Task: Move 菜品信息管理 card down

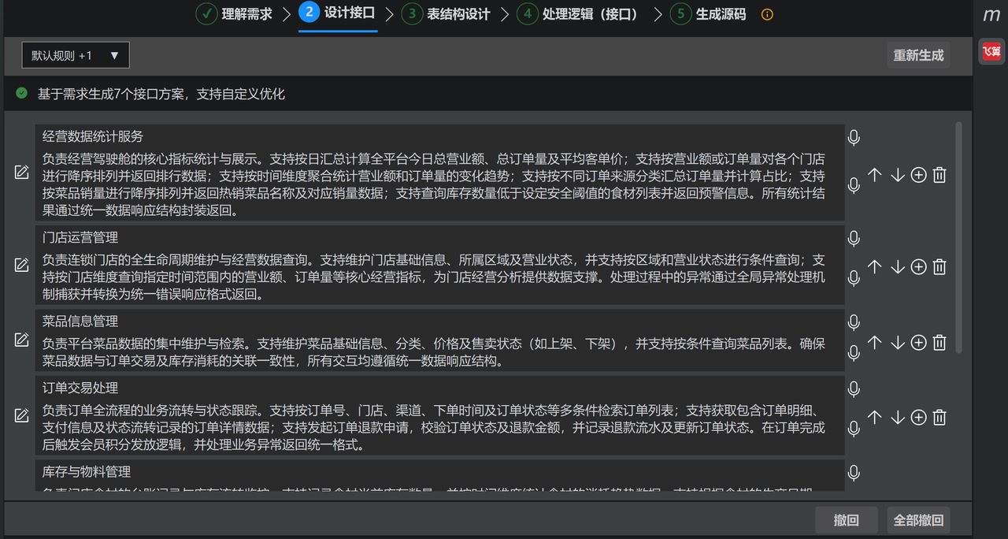Action: pos(898,342)
